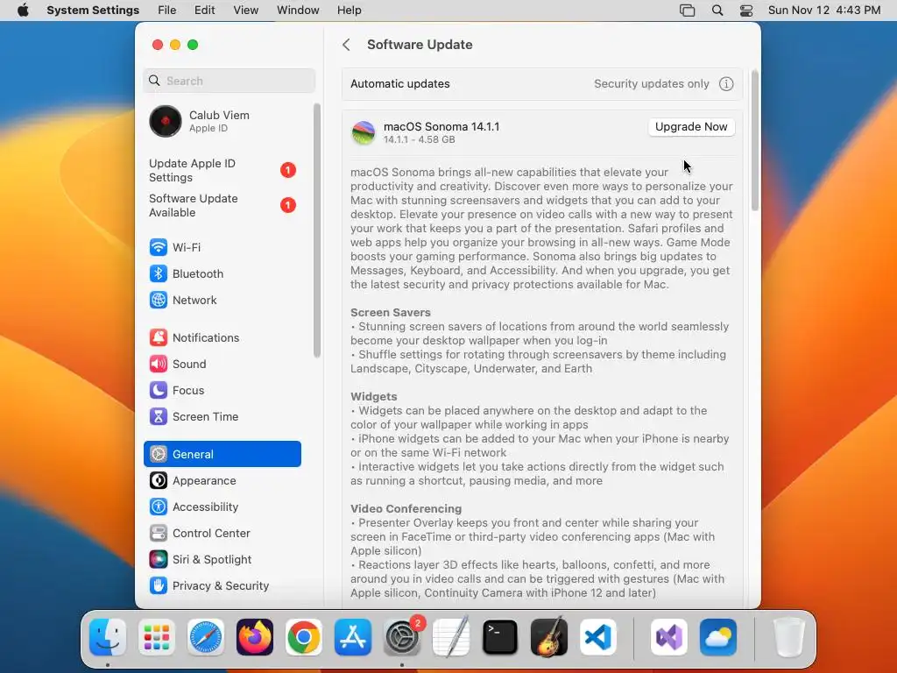
Task: Click the Screen Savers heading
Action: point(390,313)
